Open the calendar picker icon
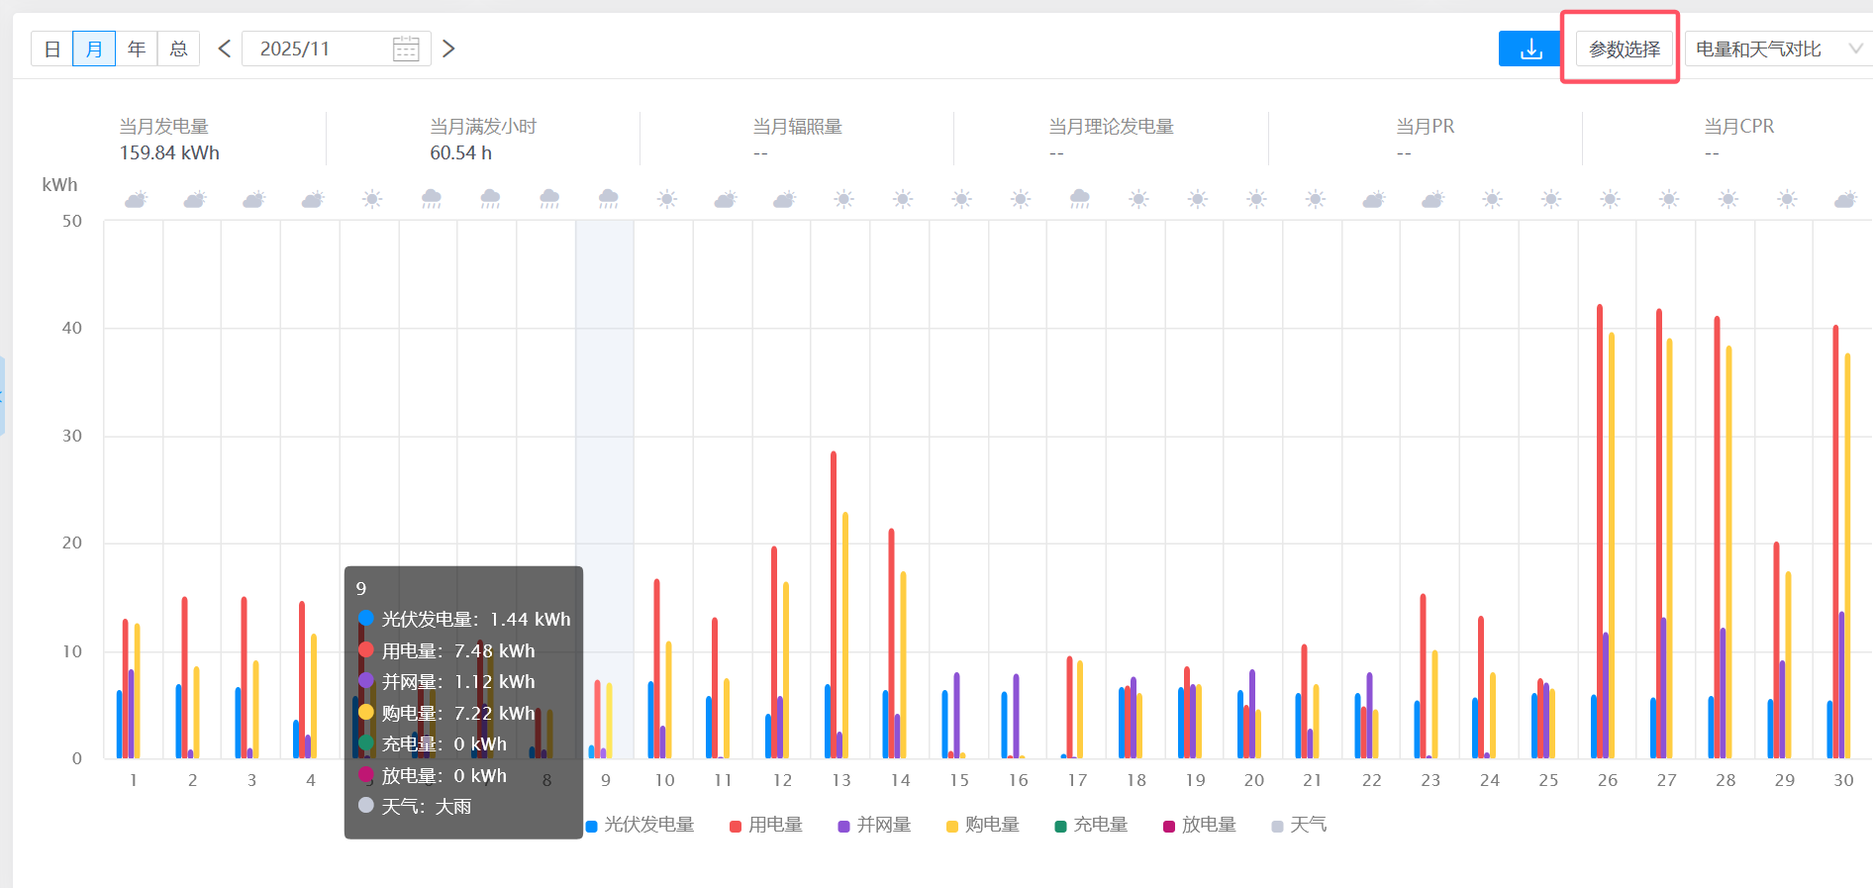 pyautogui.click(x=406, y=49)
